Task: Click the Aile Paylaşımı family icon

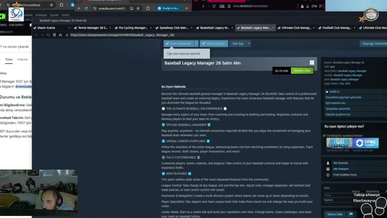Action: point(328,169)
